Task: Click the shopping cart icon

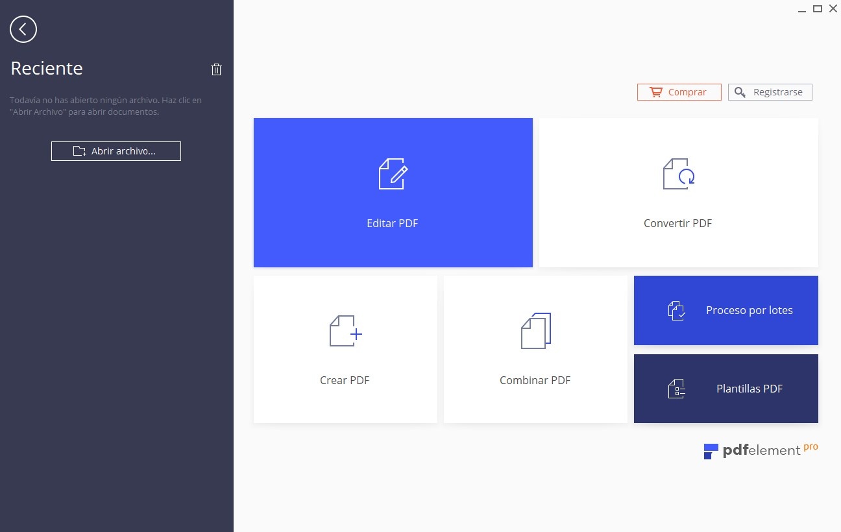Action: click(x=656, y=92)
